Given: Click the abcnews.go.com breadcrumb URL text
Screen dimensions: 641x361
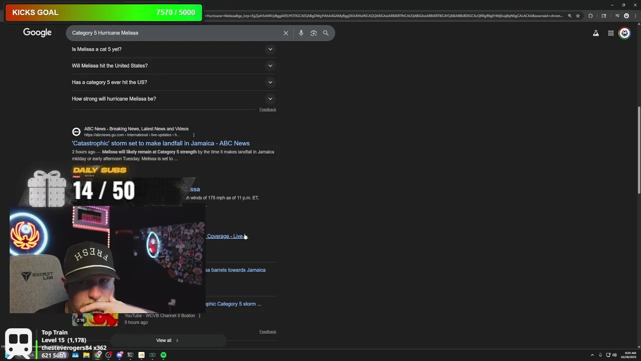Looking at the screenshot, I should [x=132, y=135].
